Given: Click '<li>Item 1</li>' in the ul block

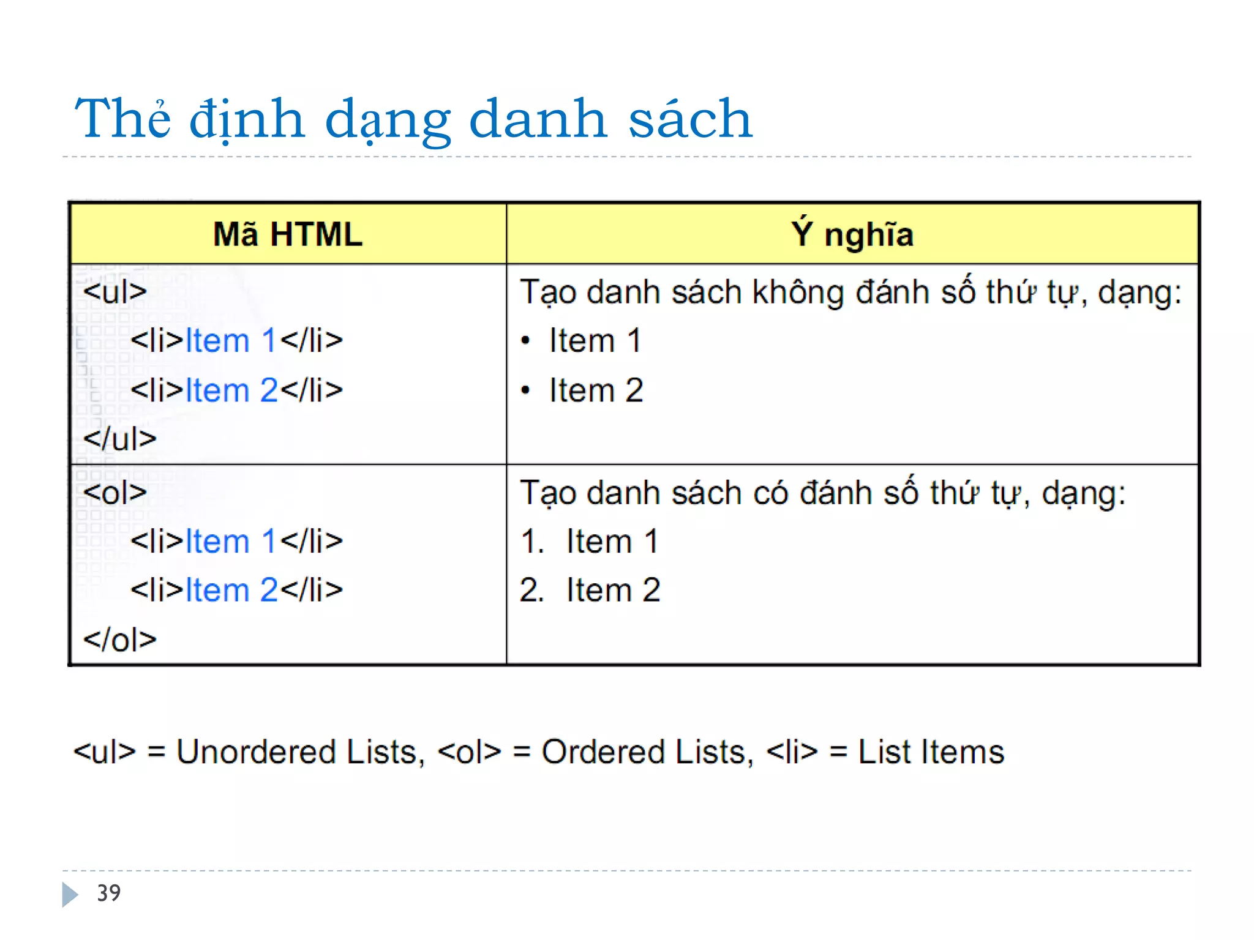Looking at the screenshot, I should click(x=237, y=340).
